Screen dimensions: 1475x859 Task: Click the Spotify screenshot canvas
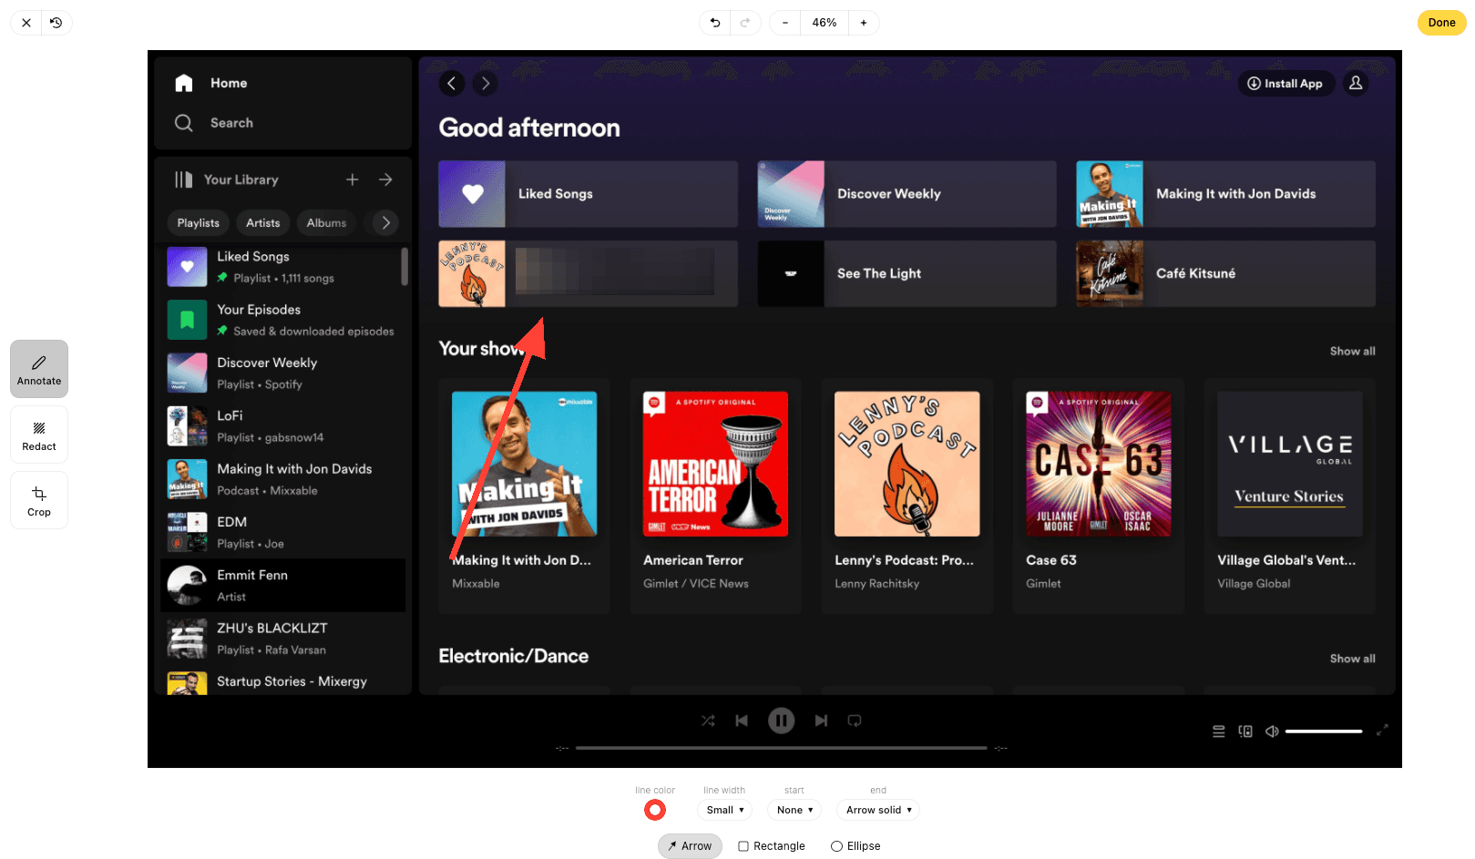coord(911,455)
